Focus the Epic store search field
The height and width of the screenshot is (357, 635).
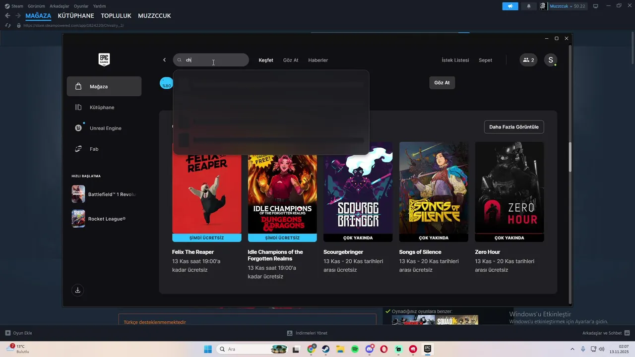click(x=211, y=60)
